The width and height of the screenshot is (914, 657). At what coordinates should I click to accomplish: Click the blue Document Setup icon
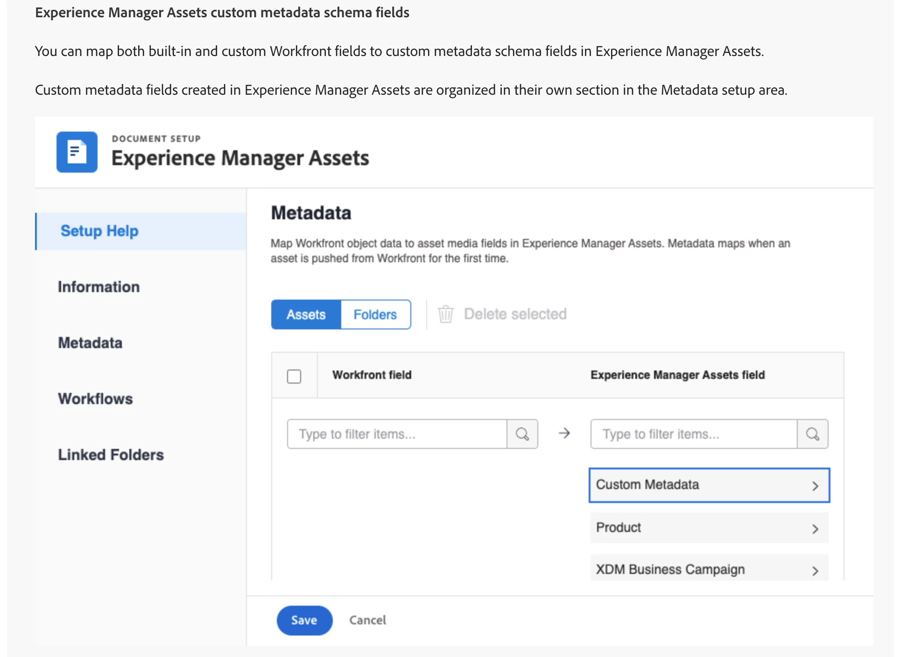tap(77, 152)
